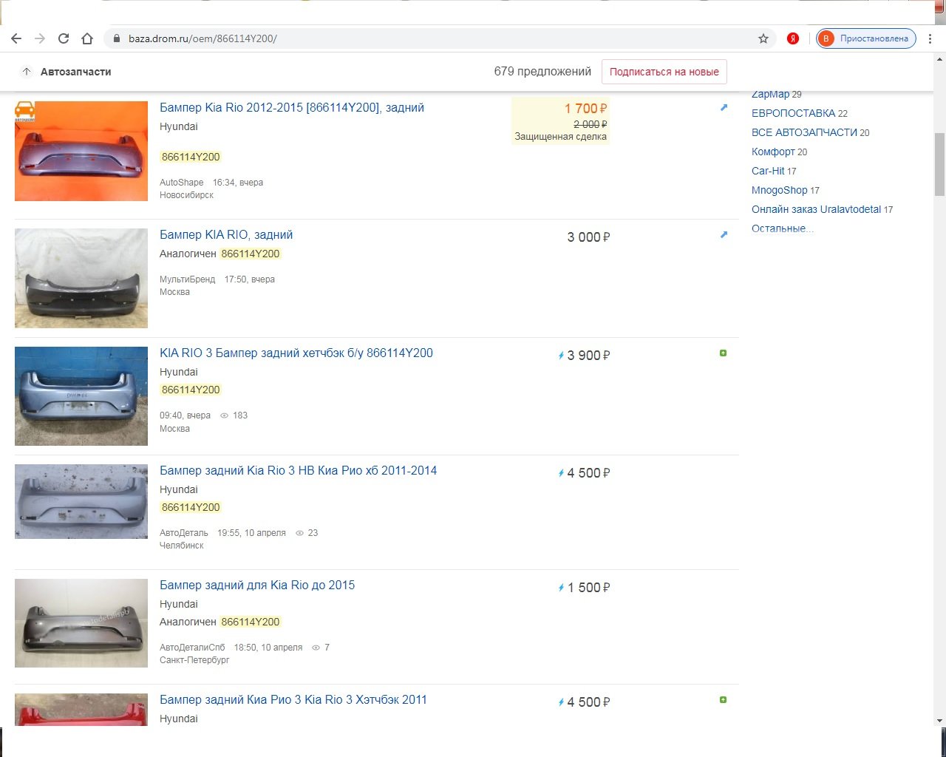Filter by seller MnogoShop
The height and width of the screenshot is (757, 946).
(780, 190)
